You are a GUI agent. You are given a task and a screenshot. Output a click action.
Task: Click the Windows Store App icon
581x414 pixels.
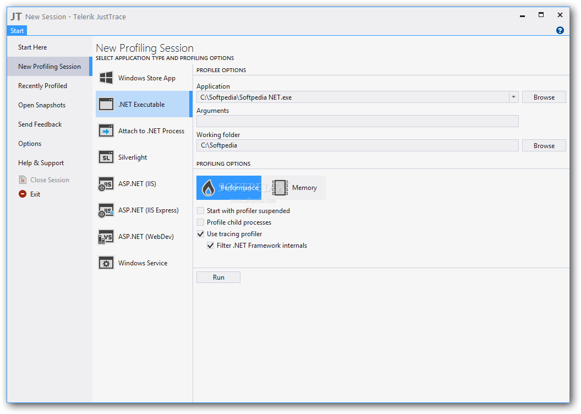coord(106,78)
